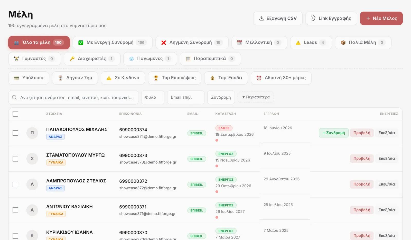Check the box for ΠΑΠΑΔΟΠΟΥΛΟΣ ΜΙΧΑΛΗΣ
Screen dimensions: 411x240
pos(15,133)
